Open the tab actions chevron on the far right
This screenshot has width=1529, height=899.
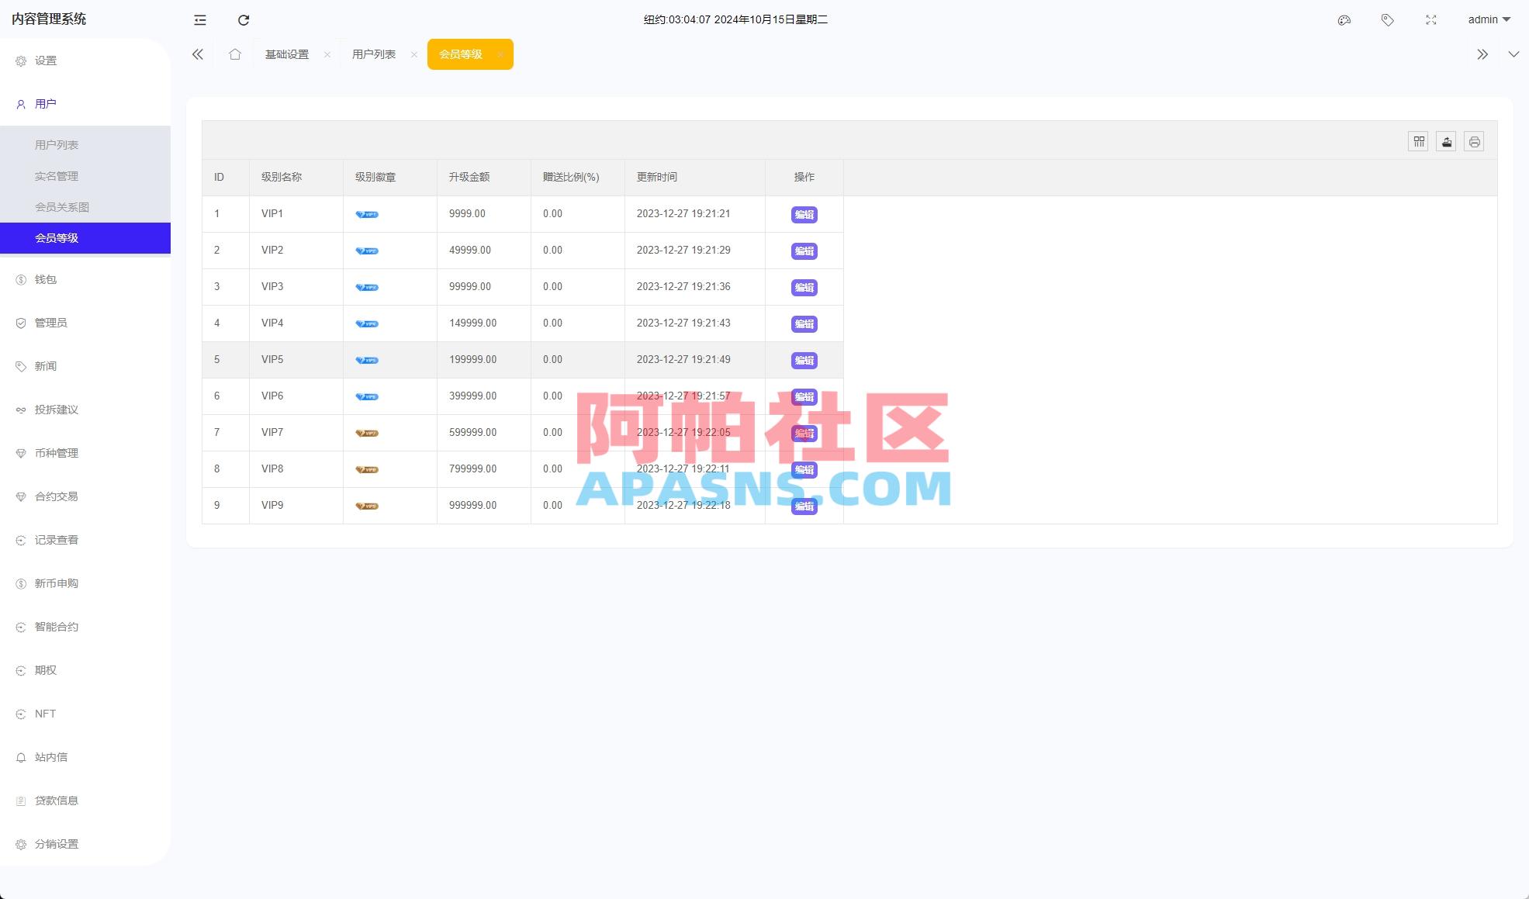pos(1513,54)
